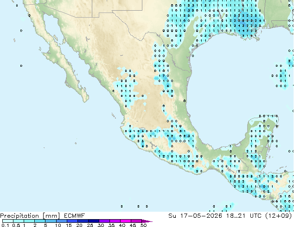Click the 30–35 mm purple legend box
294x227 pixels.
104,221
